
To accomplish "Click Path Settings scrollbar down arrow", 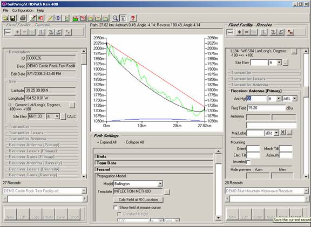I will tap(218, 218).
